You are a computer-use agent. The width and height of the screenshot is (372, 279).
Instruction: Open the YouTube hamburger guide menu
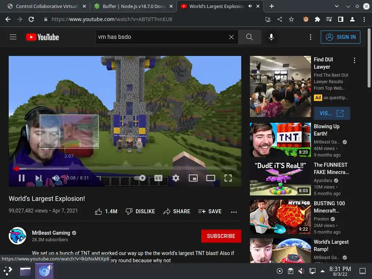pyautogui.click(x=13, y=37)
